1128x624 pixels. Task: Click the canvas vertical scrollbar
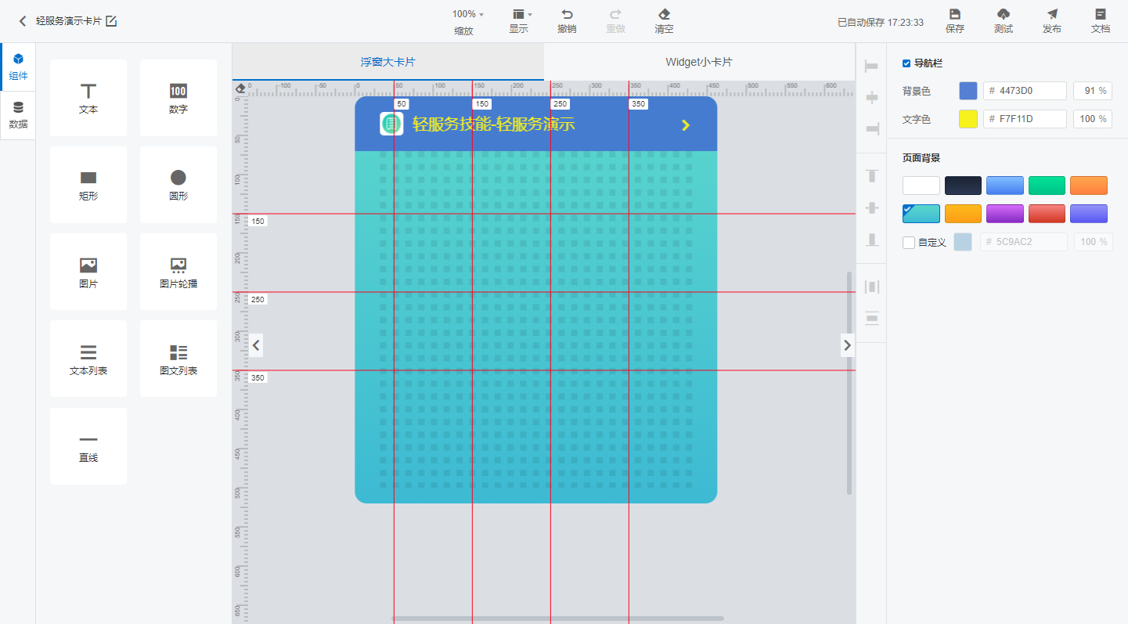tap(849, 384)
